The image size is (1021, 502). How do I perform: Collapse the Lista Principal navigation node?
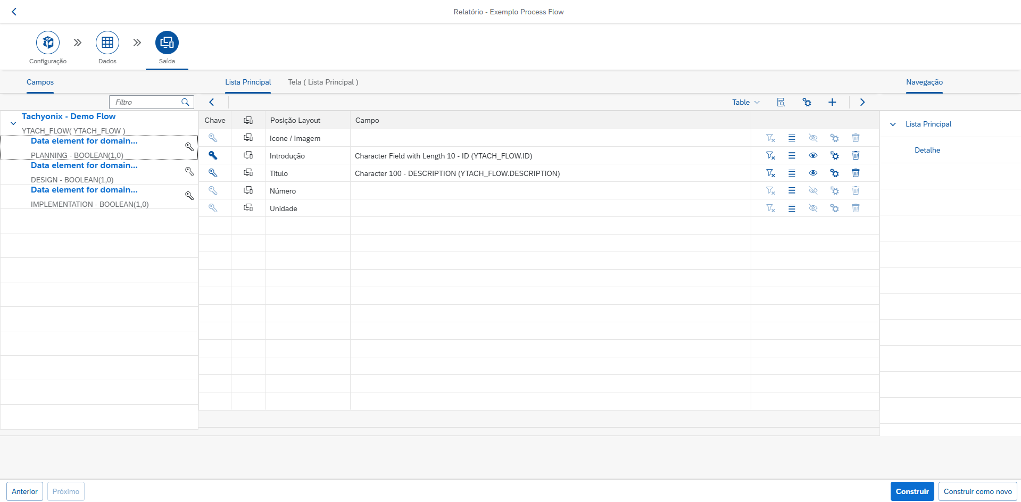click(x=893, y=124)
